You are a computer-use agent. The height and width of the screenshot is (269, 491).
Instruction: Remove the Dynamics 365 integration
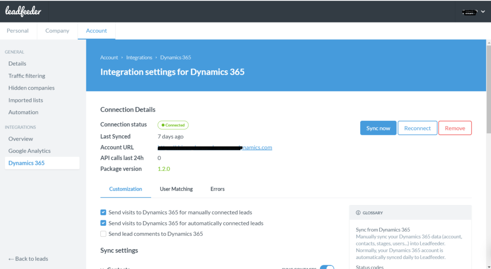[455, 128]
